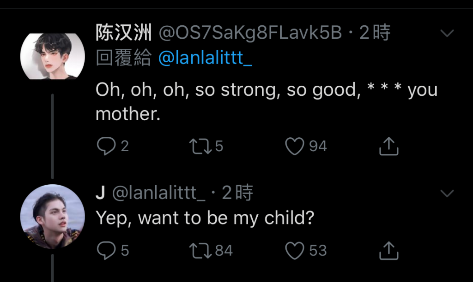Like the tweet with 94 likes

(x=294, y=146)
